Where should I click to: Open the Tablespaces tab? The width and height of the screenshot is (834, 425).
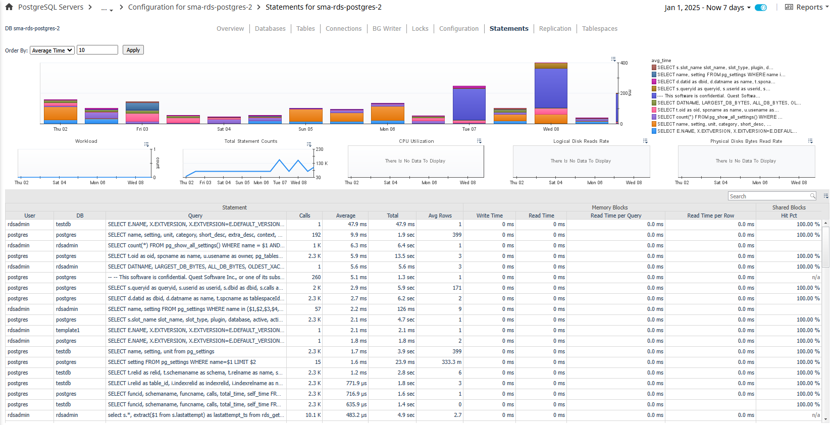[600, 29]
